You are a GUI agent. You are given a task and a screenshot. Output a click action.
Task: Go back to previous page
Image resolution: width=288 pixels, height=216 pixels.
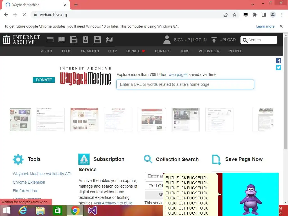pyautogui.click(x=6, y=15)
